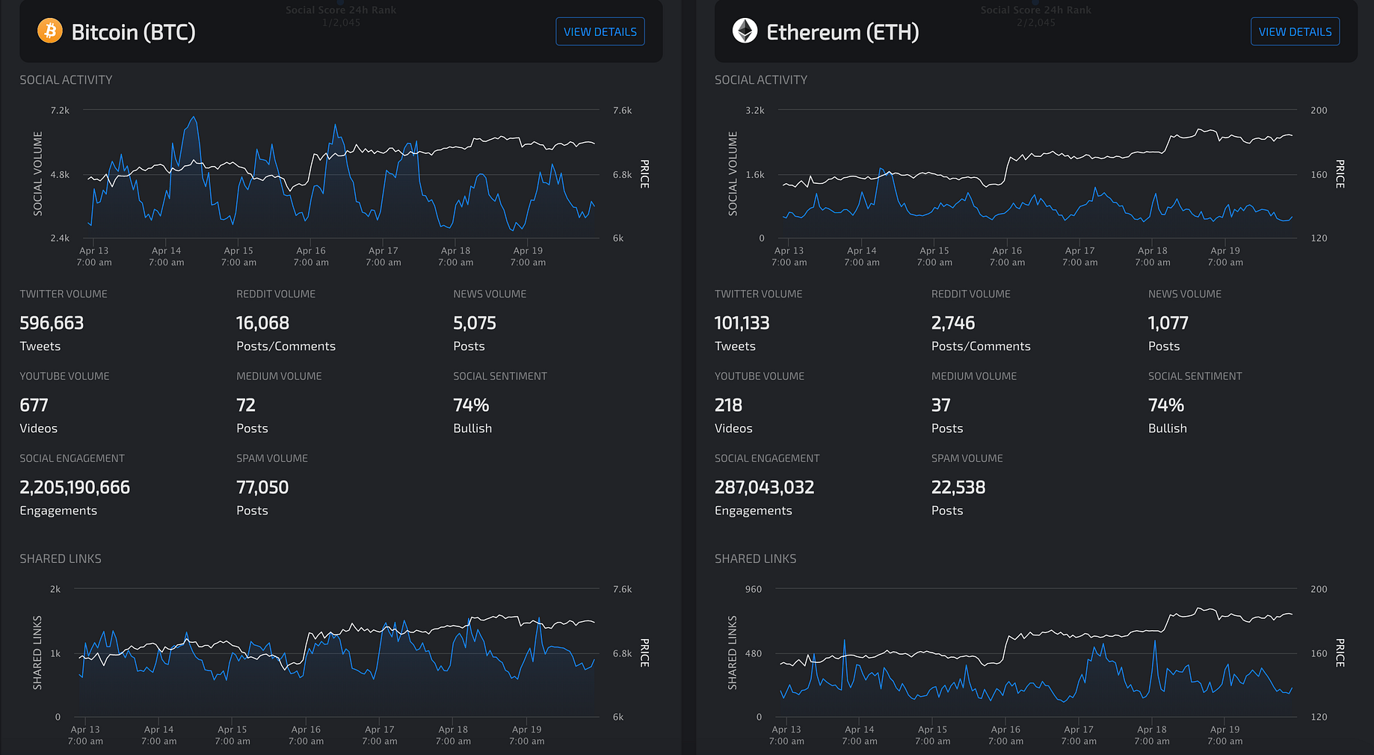Click Bitcoin's Spam Volume stat 77,050
Viewport: 1374px width, 755px height.
tap(262, 487)
